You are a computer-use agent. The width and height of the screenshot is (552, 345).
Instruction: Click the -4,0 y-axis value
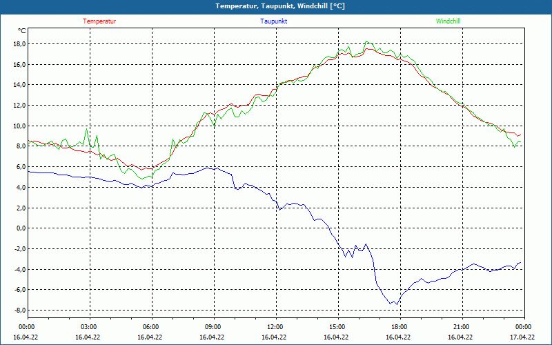click(21, 269)
